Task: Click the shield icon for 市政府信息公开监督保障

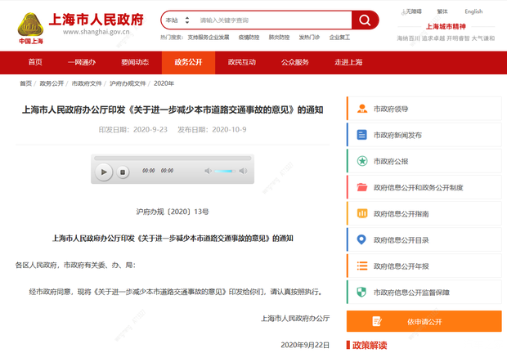Action: (361, 292)
